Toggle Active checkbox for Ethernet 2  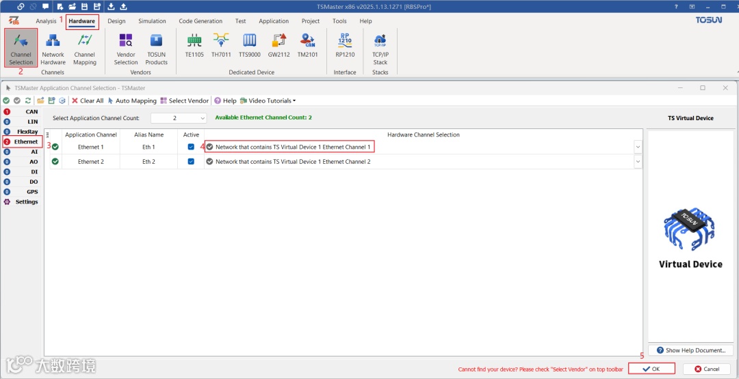[x=191, y=161]
